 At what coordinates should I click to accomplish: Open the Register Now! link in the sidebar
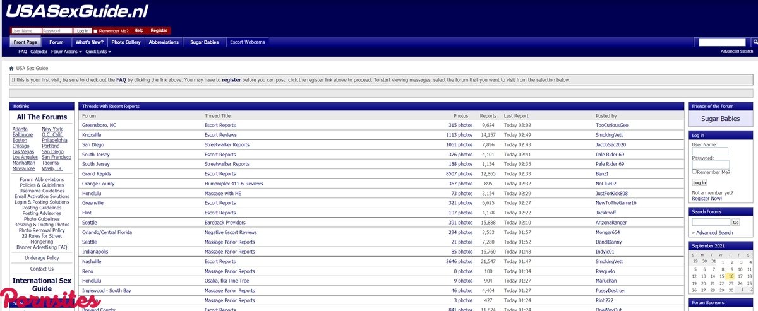coord(706,199)
